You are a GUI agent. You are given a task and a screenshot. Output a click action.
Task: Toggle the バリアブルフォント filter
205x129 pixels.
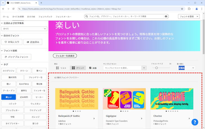(x=16, y=57)
